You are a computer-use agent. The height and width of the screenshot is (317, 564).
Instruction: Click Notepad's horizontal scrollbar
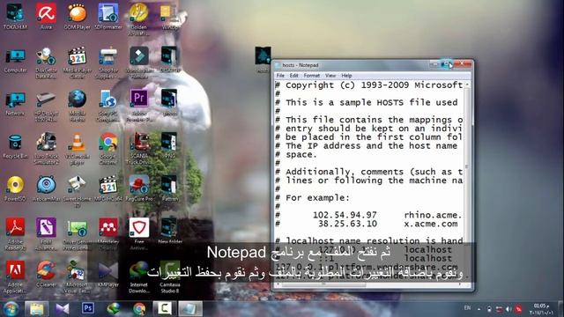[x=369, y=284]
